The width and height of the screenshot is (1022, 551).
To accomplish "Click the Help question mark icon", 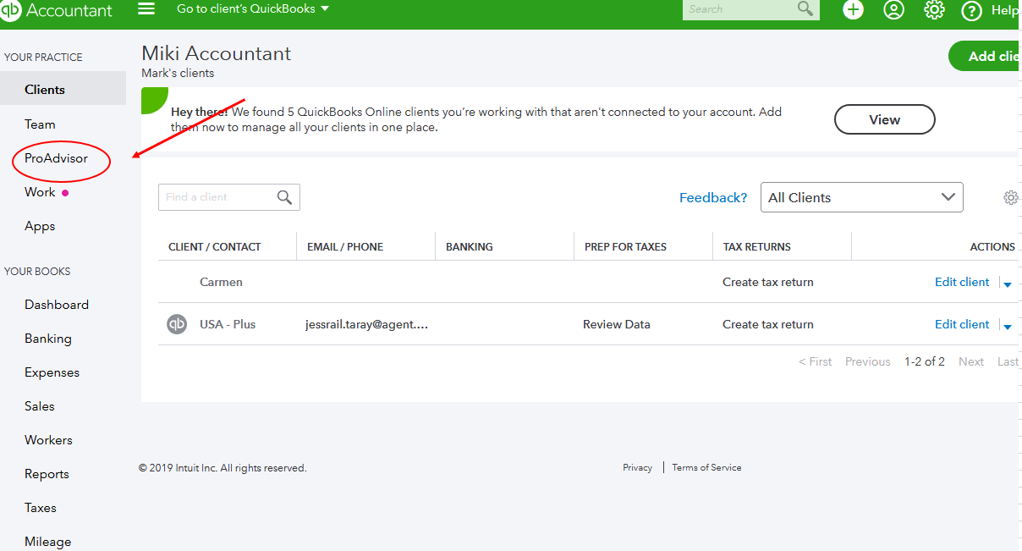I will [x=972, y=11].
